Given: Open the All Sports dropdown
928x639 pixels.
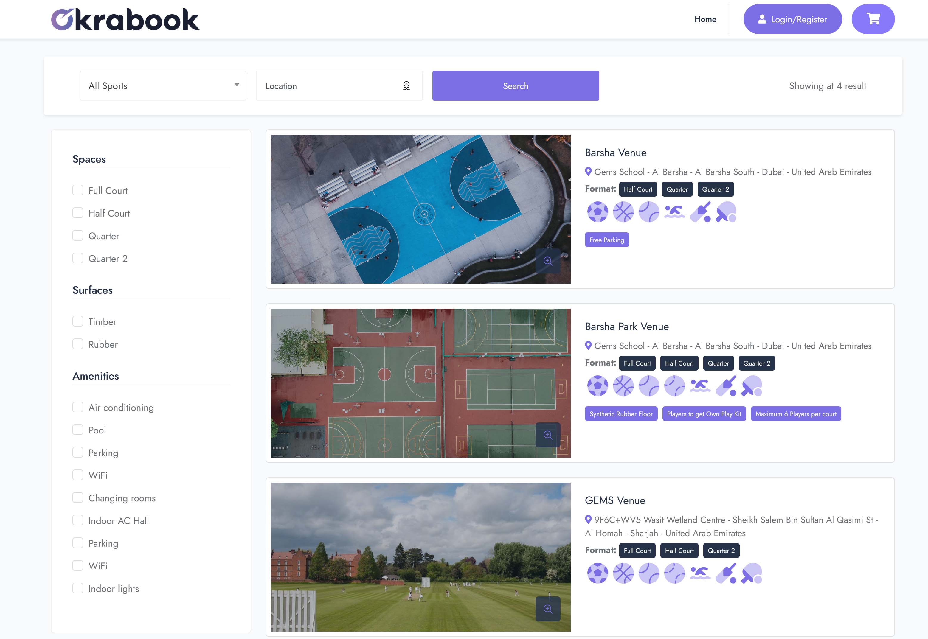Looking at the screenshot, I should click(x=163, y=86).
